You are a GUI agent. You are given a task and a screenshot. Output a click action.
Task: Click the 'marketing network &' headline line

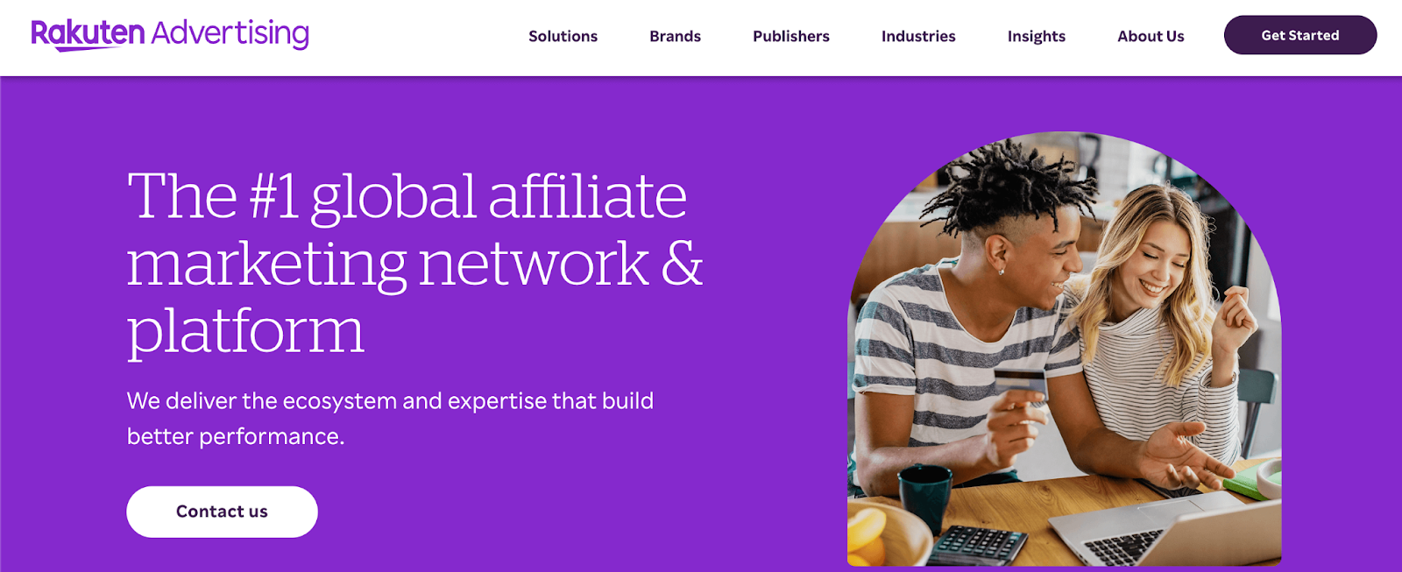[415, 264]
